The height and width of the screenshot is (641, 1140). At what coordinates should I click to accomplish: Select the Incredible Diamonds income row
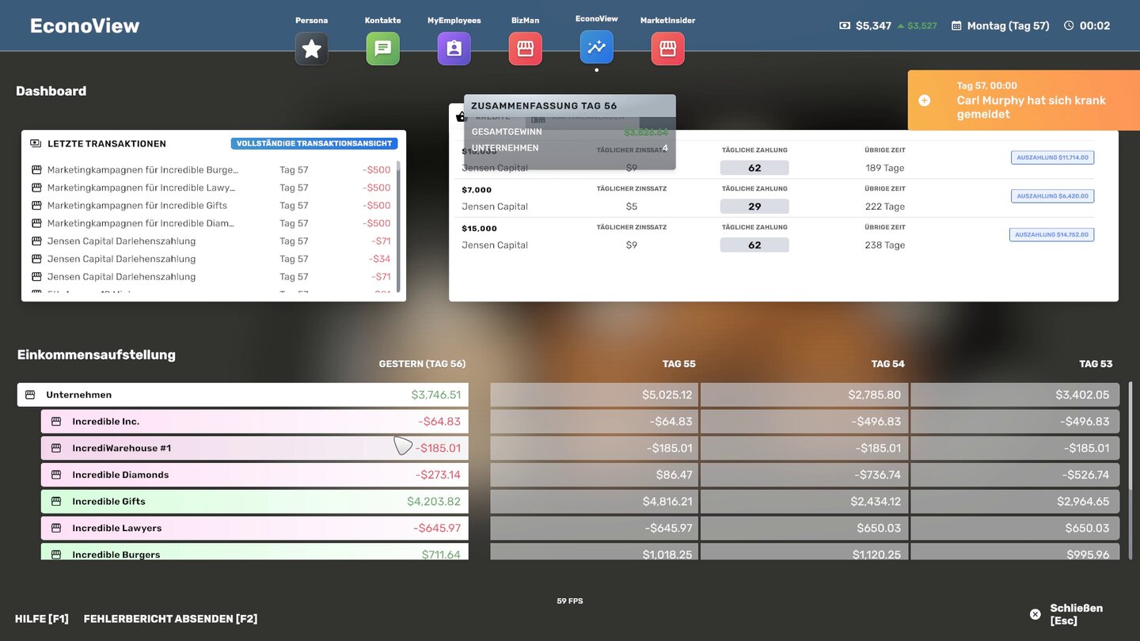tap(253, 475)
